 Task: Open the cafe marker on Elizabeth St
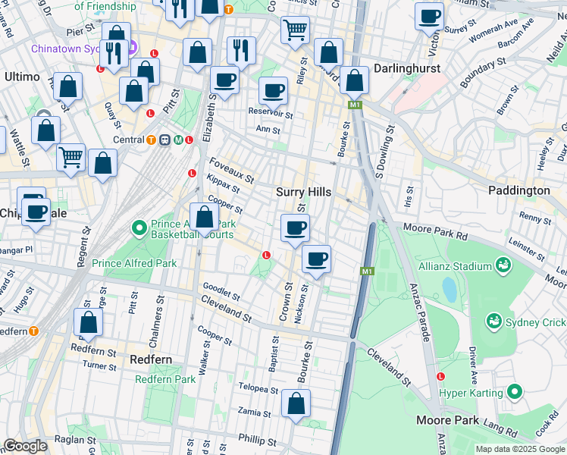[224, 80]
